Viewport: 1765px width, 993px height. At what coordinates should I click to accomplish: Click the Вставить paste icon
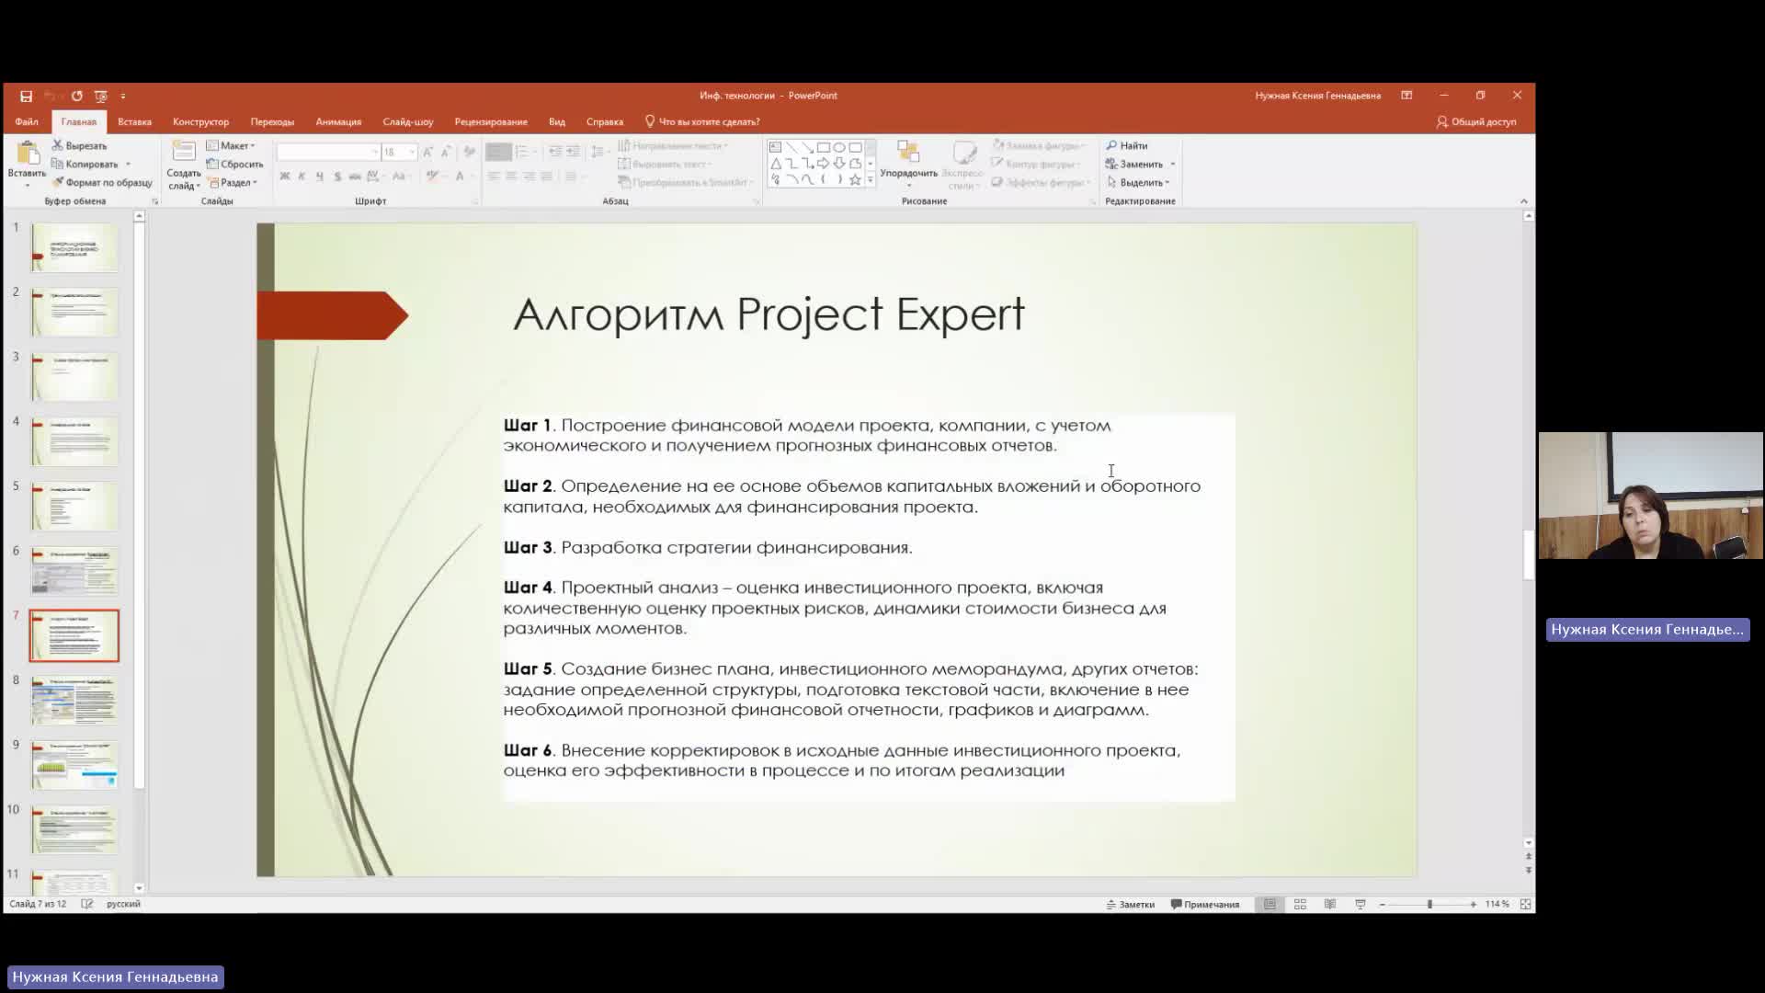point(27,154)
